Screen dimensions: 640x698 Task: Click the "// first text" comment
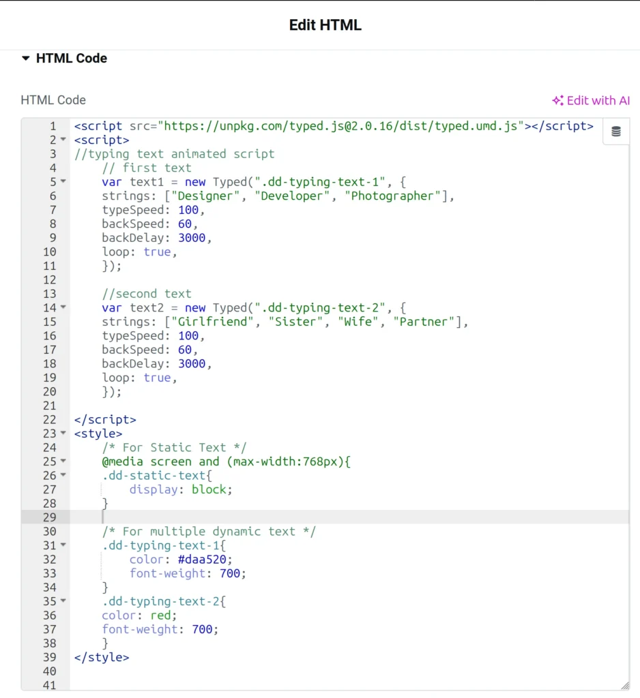147,168
